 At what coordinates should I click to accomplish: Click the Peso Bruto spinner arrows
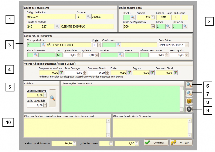[166, 55]
